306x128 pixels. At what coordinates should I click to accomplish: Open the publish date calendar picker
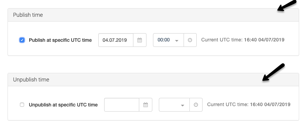point(140,40)
